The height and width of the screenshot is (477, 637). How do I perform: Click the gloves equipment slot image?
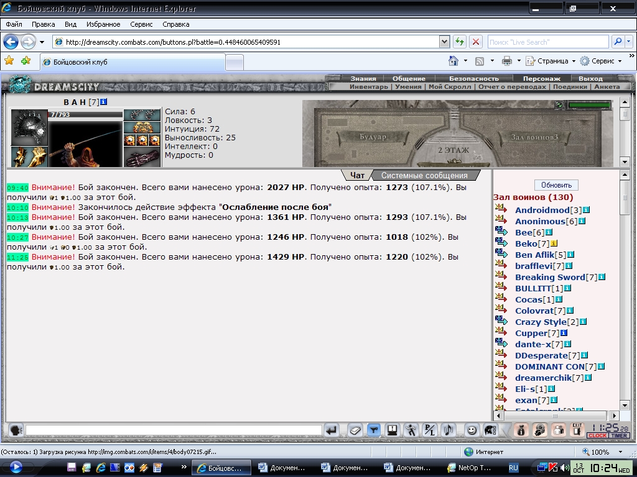click(x=142, y=157)
